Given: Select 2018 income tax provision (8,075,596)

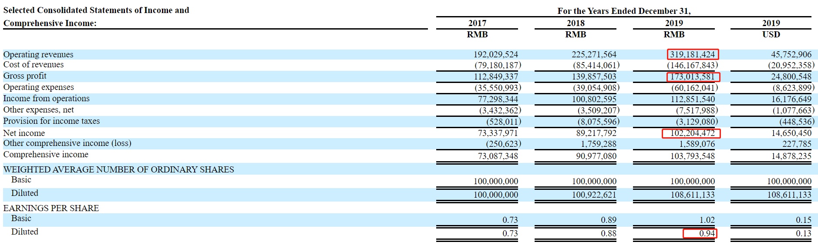Looking at the screenshot, I should [x=599, y=122].
